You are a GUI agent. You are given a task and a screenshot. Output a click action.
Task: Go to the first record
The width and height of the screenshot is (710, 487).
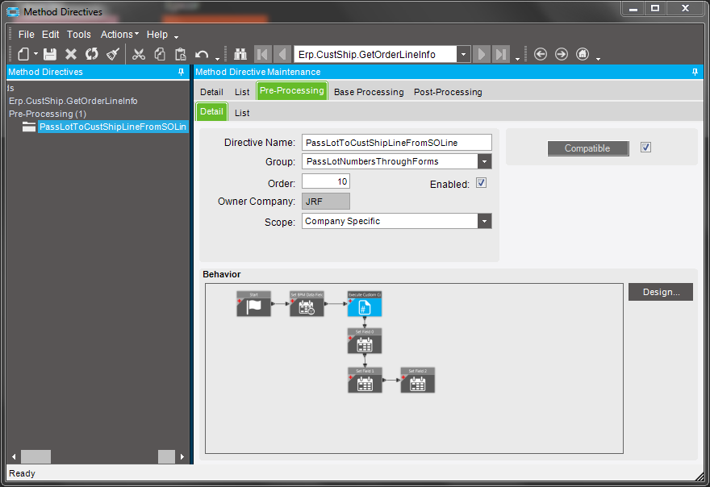pyautogui.click(x=262, y=54)
